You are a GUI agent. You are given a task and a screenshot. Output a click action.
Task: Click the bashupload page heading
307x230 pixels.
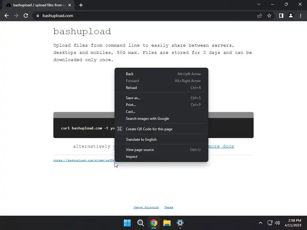pyautogui.click(x=82, y=31)
